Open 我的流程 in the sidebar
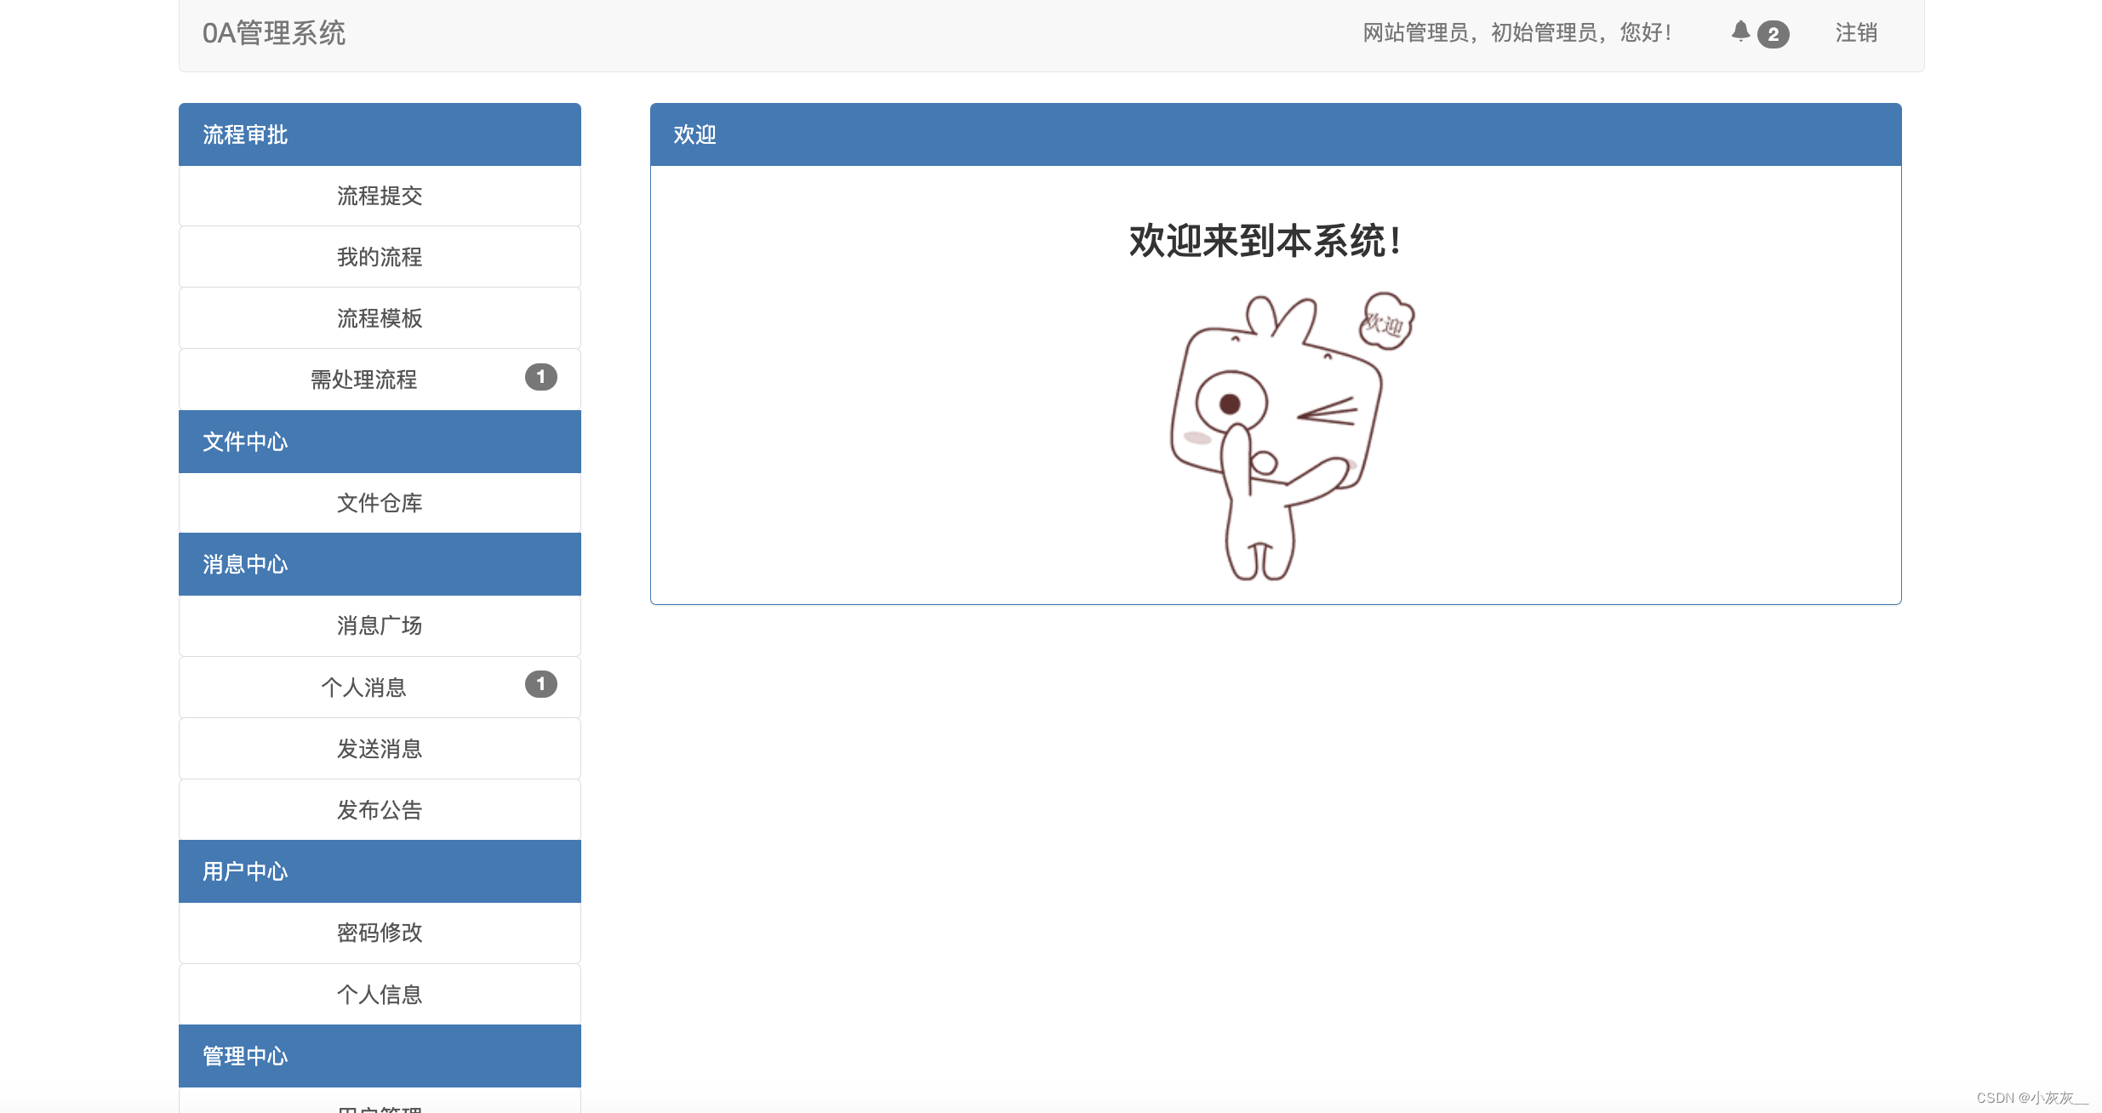Image resolution: width=2102 pixels, height=1113 pixels. click(x=380, y=257)
